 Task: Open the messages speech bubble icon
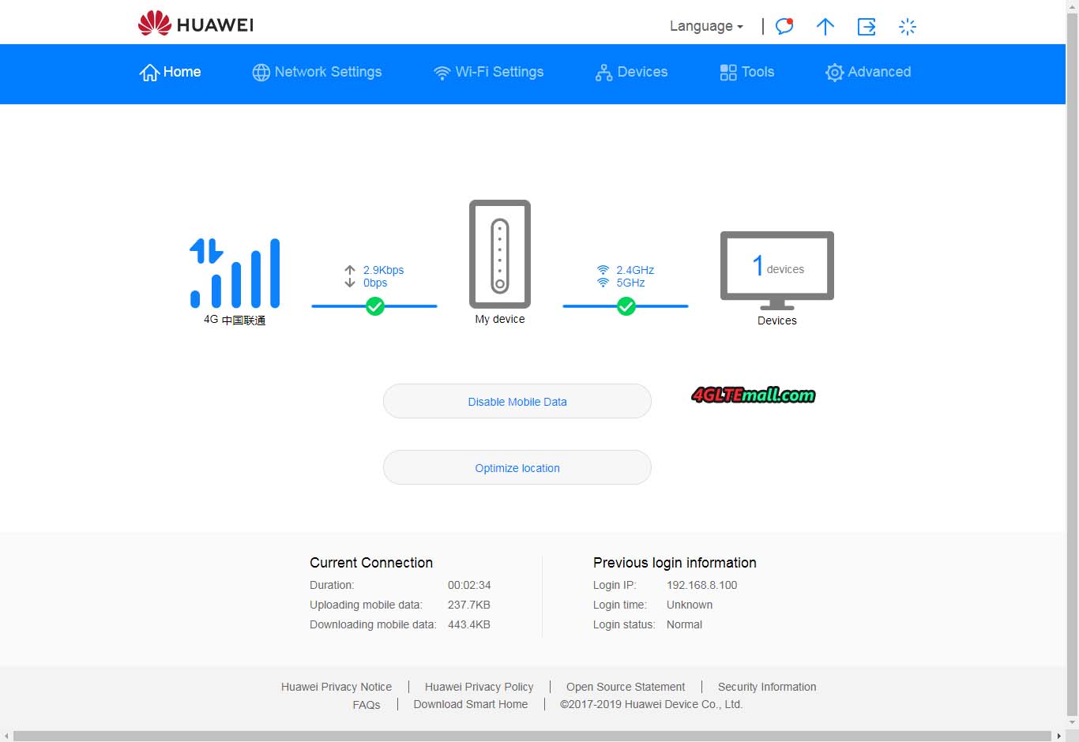(x=784, y=26)
